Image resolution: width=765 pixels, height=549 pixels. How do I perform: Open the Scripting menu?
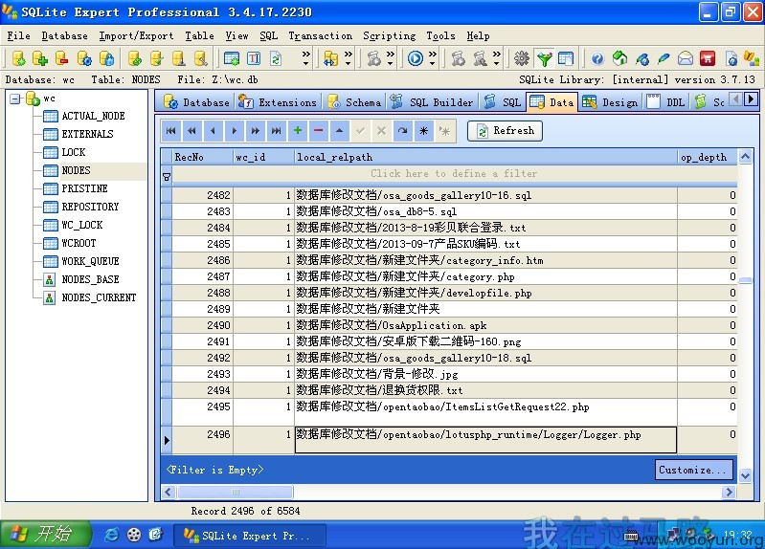[389, 35]
